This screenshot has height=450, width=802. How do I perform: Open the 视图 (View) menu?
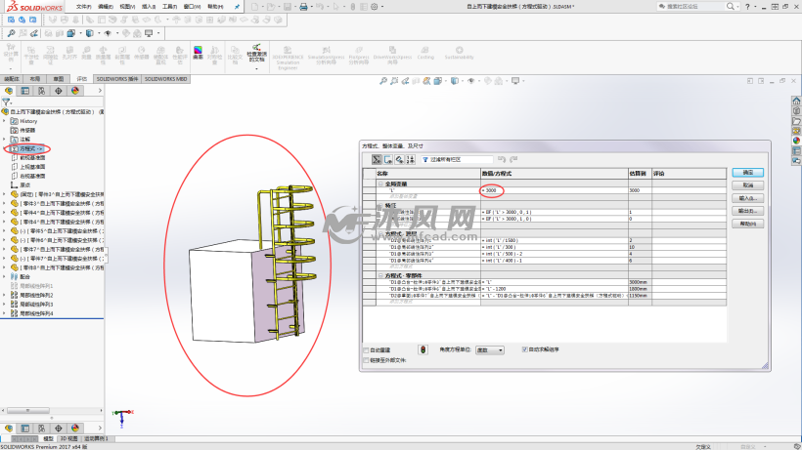[127, 7]
